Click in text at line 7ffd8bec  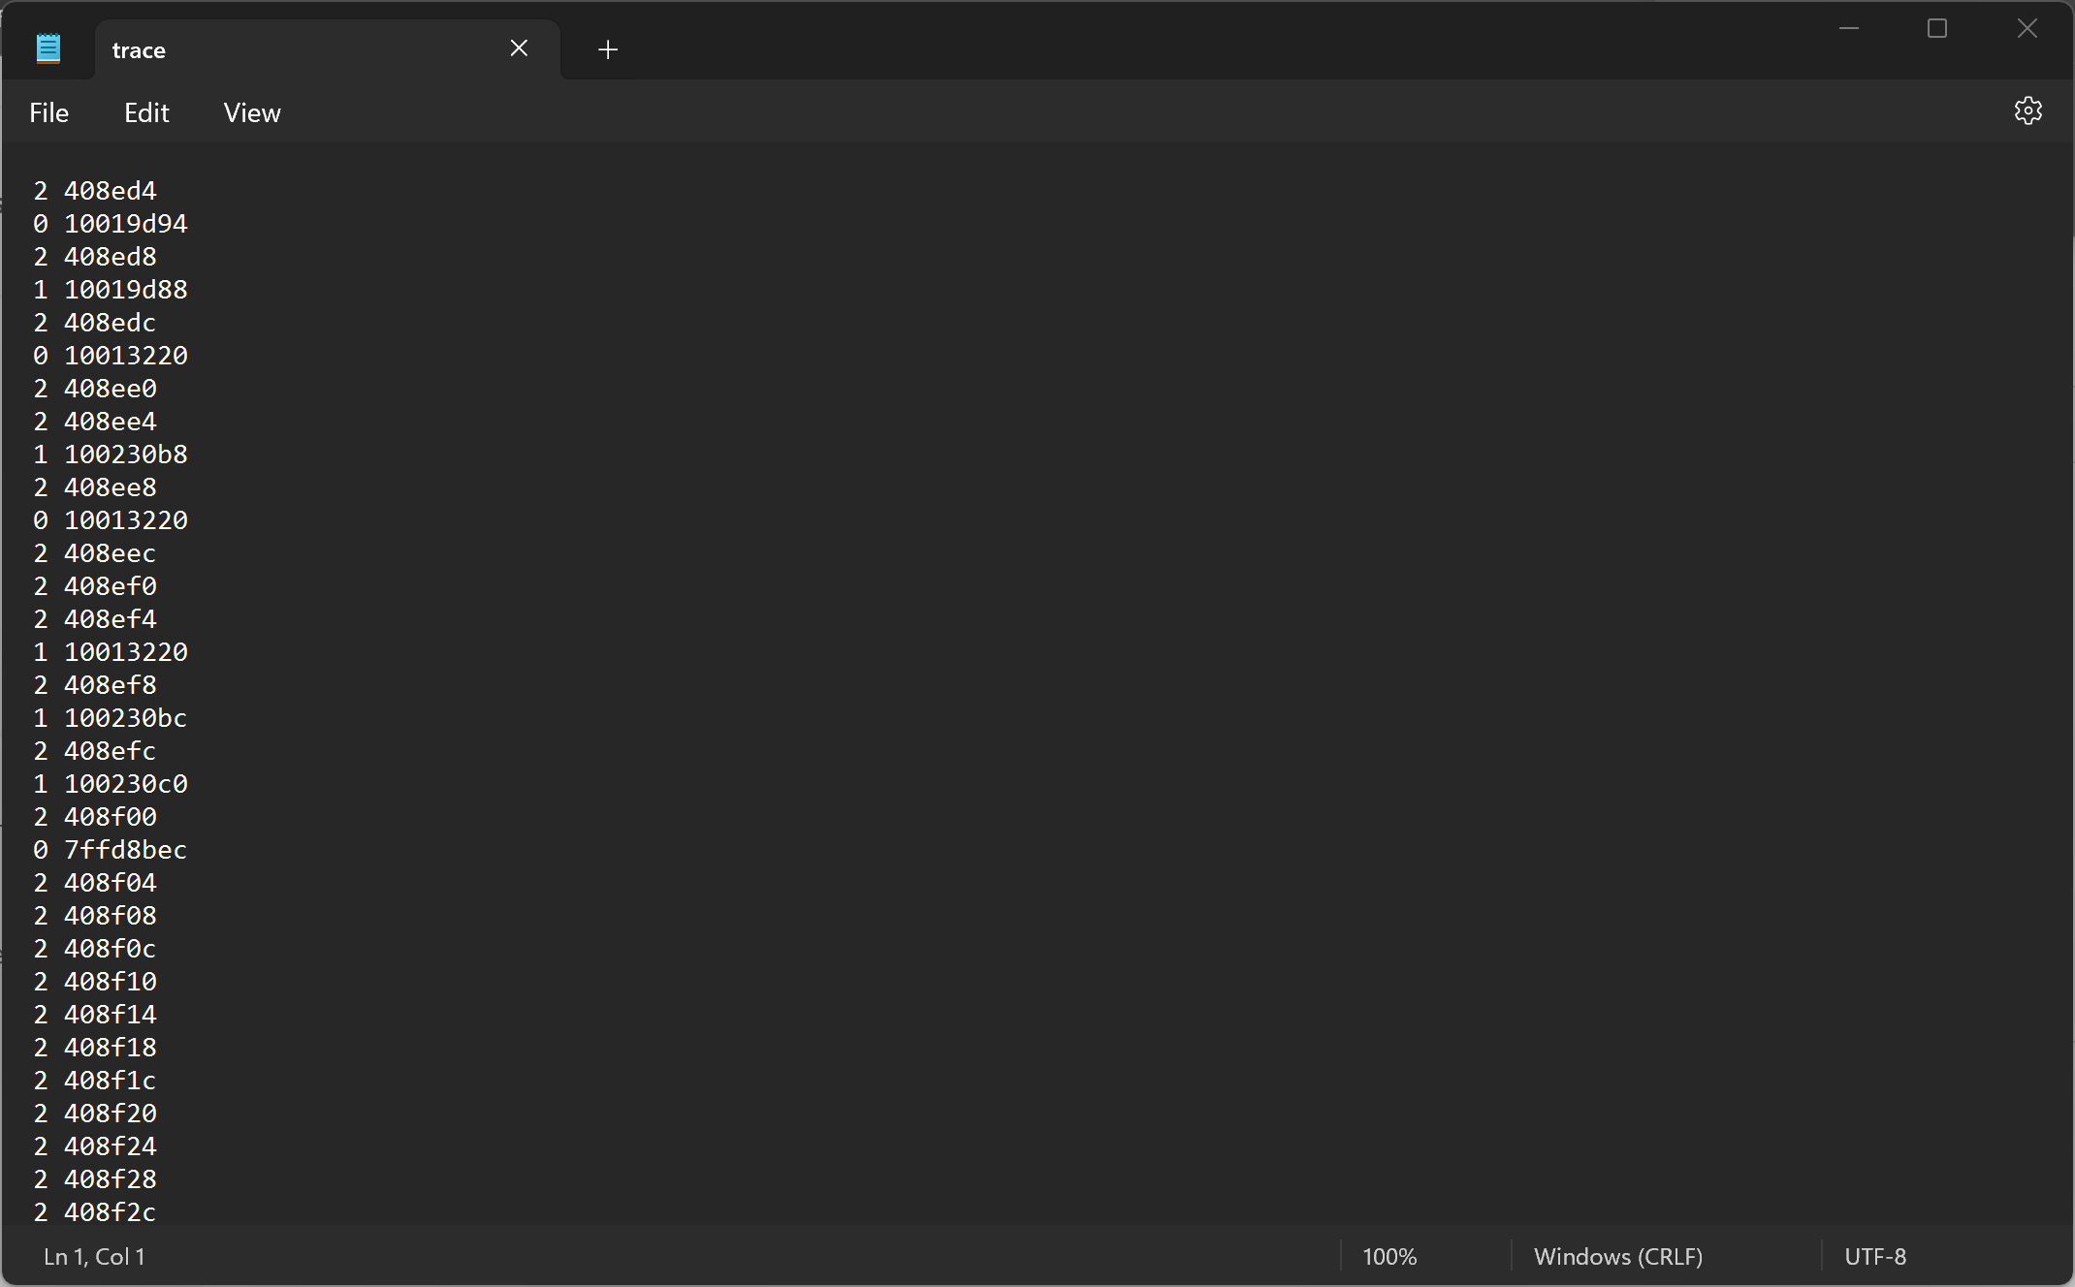point(125,850)
